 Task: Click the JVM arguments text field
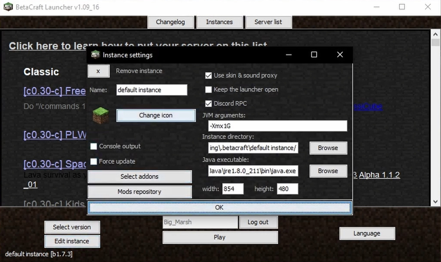(x=277, y=126)
